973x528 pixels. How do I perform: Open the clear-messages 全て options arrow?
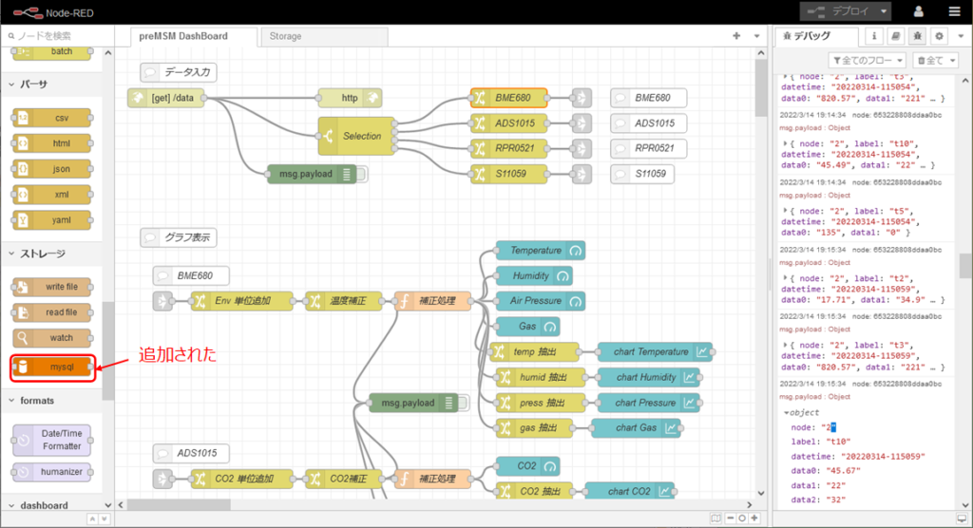tap(952, 60)
